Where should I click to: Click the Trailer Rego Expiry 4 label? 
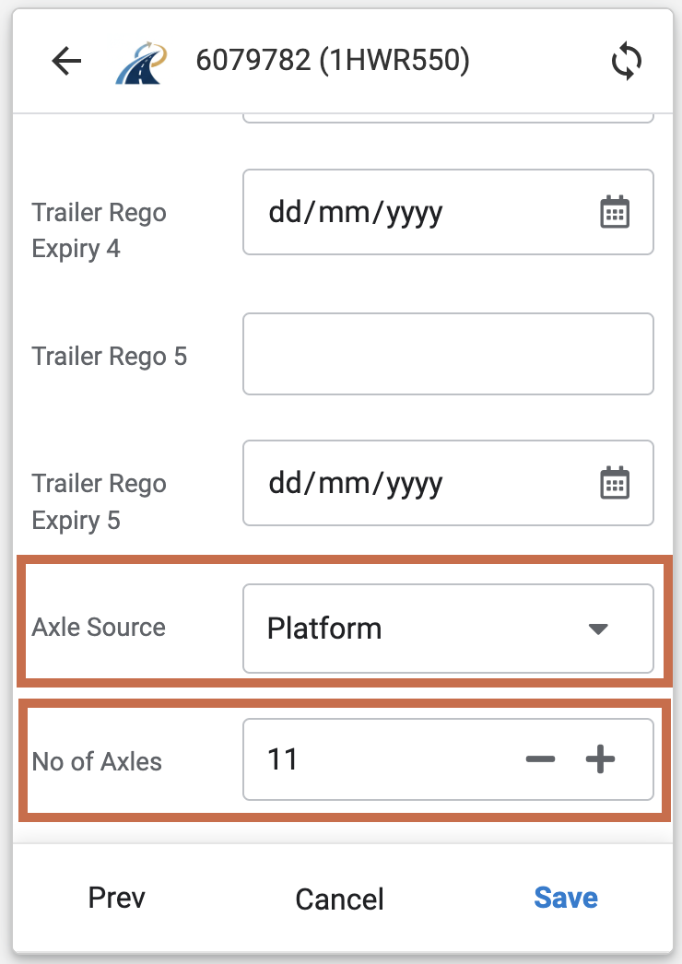pos(99,229)
